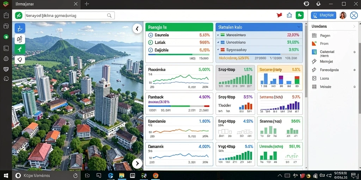Select the green Pengjo ta panel header
Screen dimensions: 361x180
179,27
